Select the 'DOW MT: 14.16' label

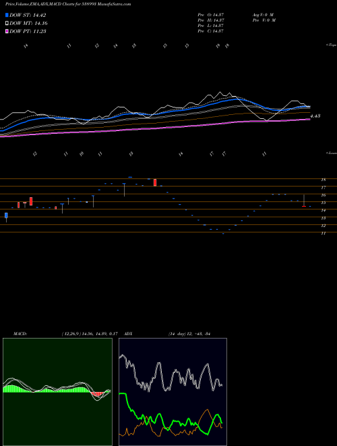click(x=28, y=24)
